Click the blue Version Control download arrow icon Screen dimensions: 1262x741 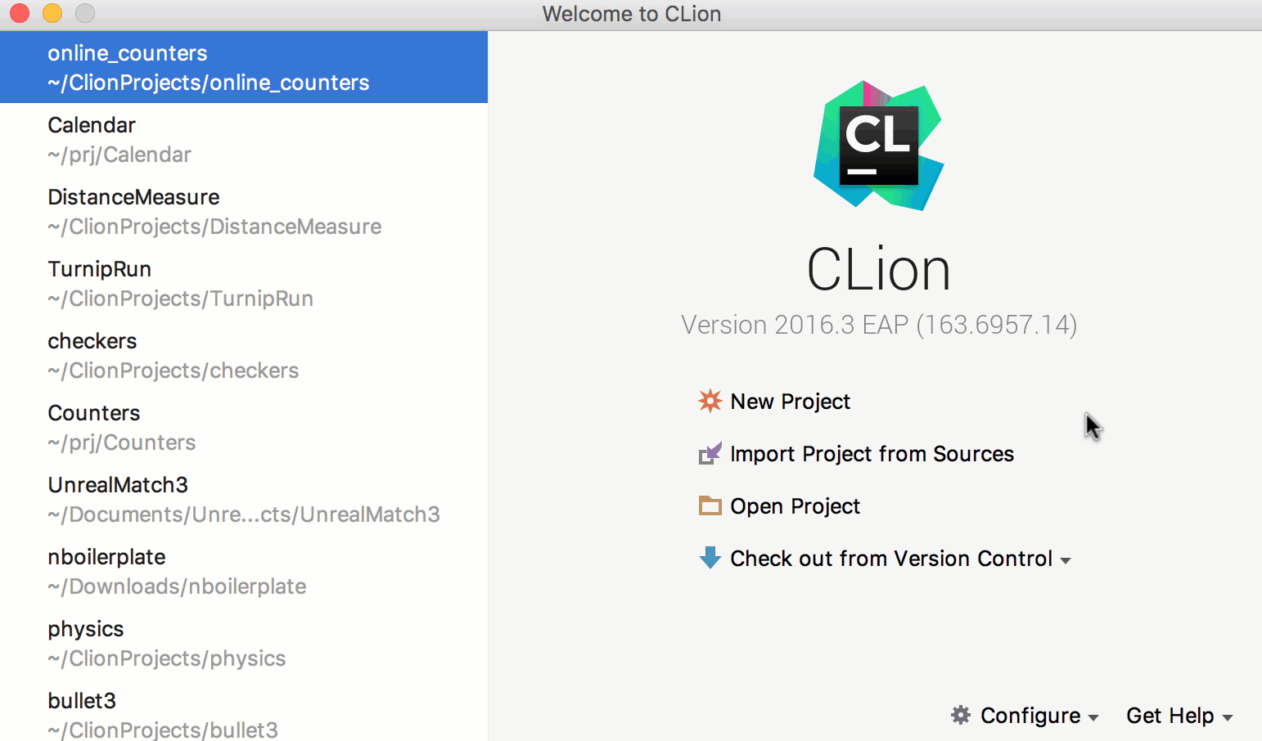click(710, 558)
